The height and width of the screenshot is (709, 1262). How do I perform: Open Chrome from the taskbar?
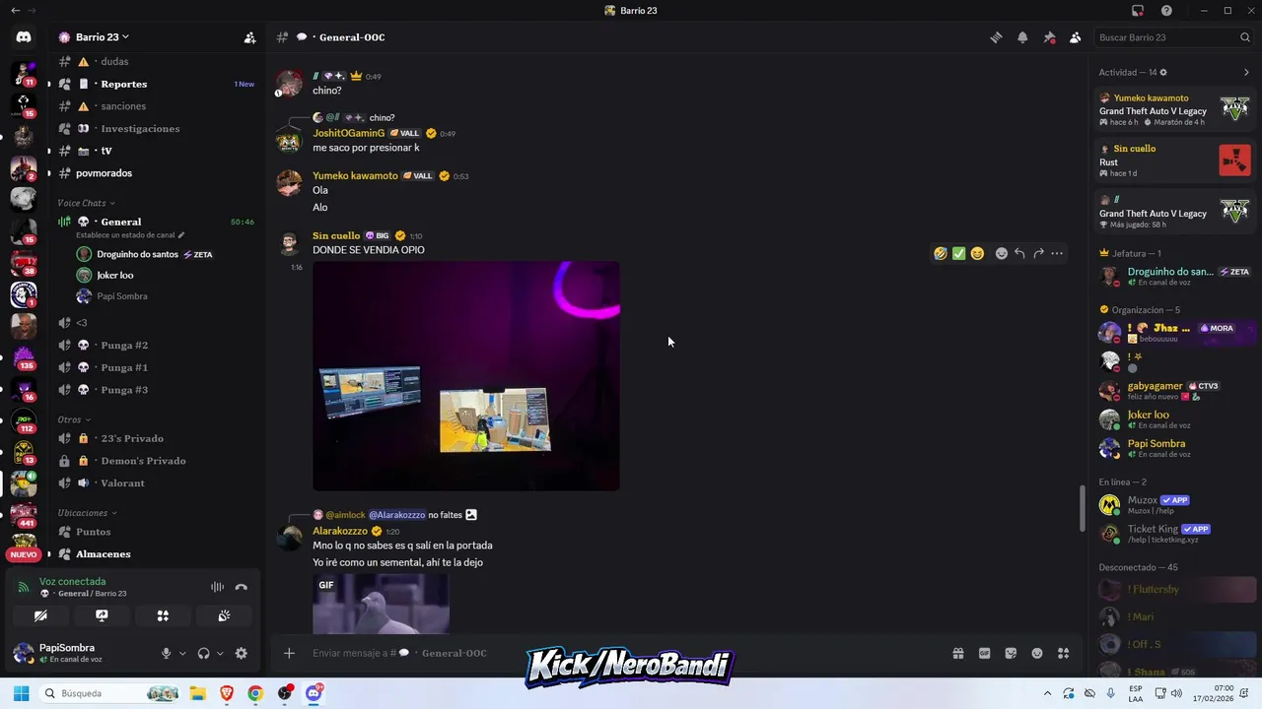(x=255, y=693)
